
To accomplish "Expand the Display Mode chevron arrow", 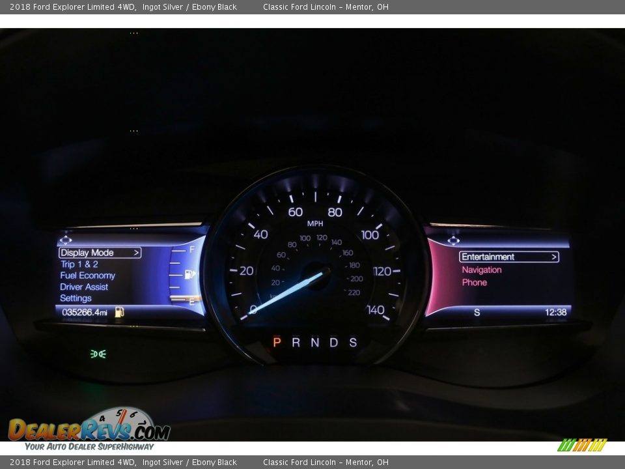I will coord(137,253).
